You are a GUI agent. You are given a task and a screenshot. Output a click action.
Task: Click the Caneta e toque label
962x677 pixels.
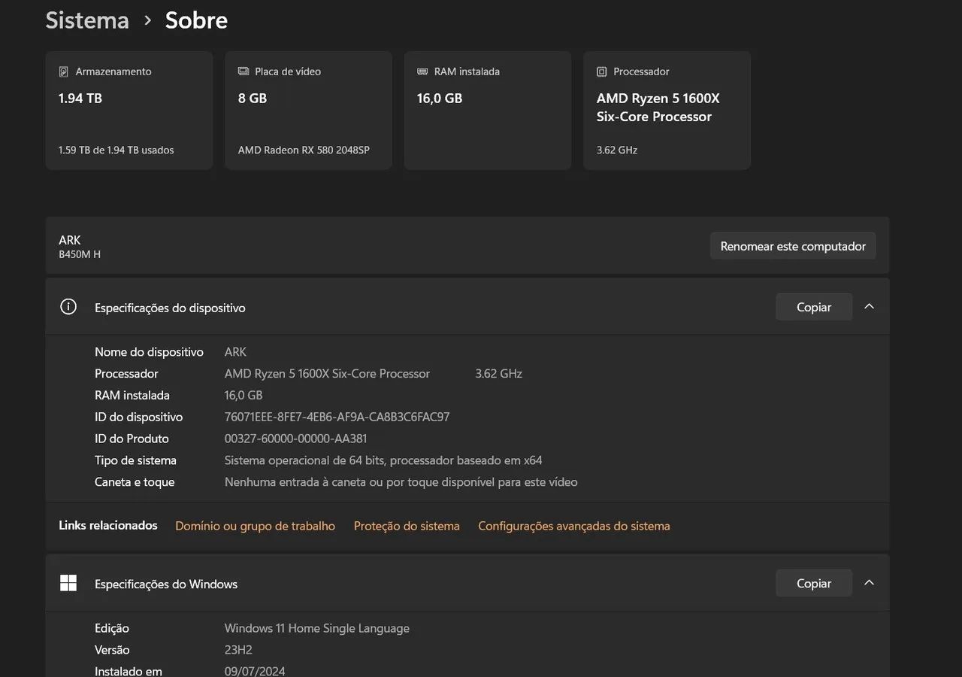tap(135, 482)
